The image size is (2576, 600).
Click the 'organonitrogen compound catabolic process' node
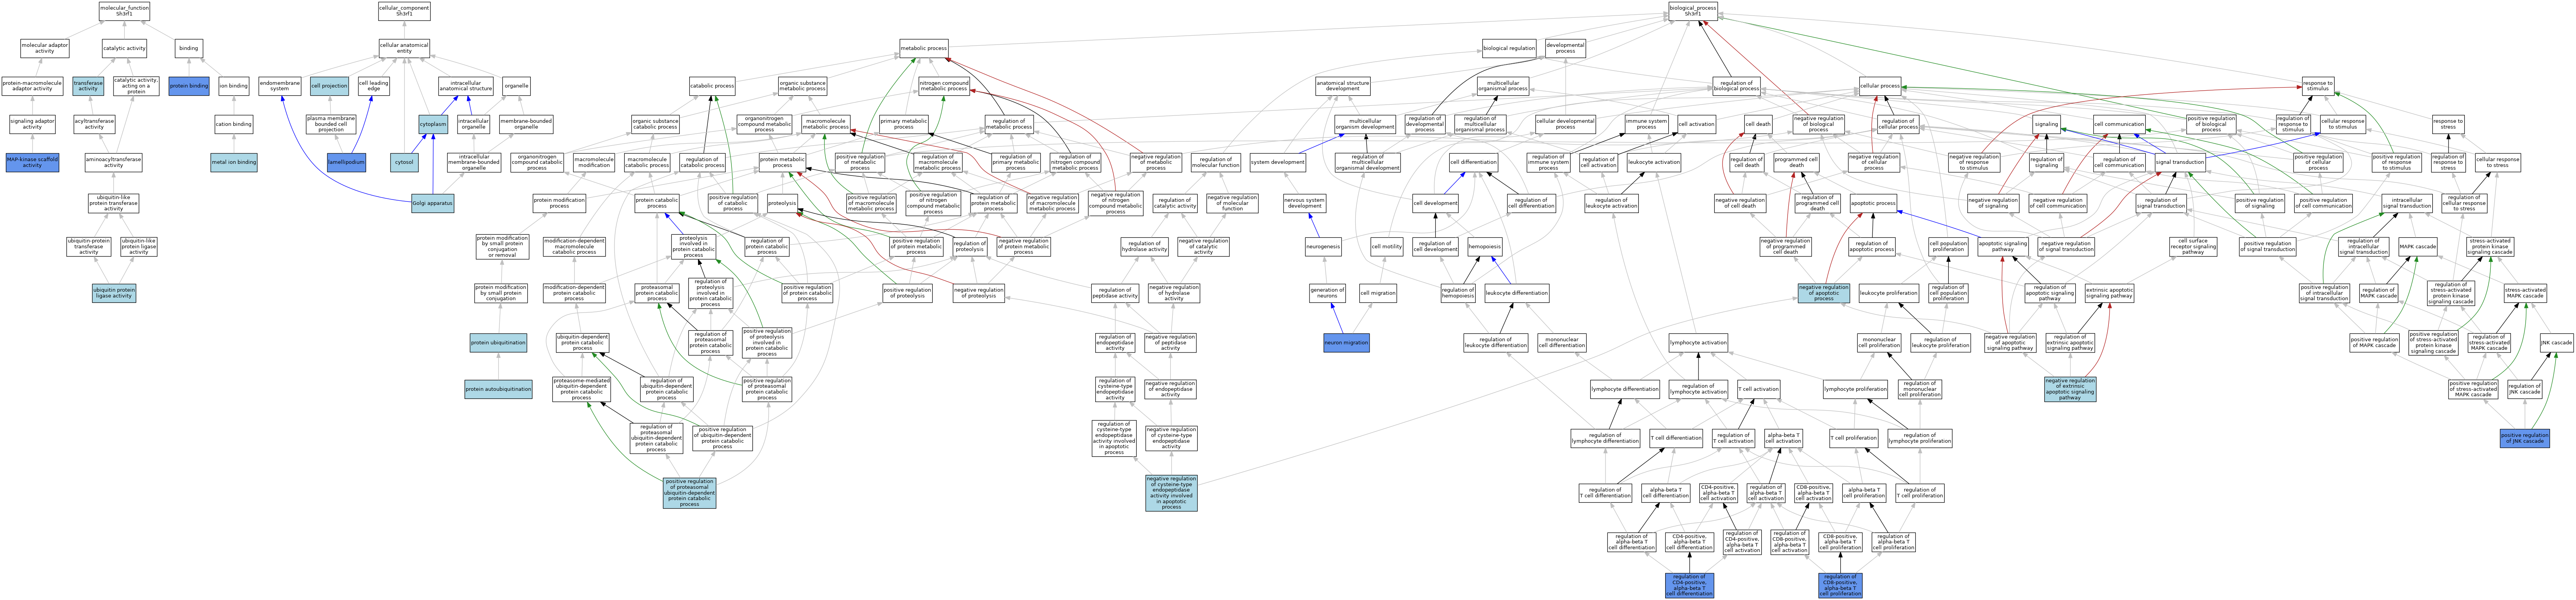coord(537,162)
